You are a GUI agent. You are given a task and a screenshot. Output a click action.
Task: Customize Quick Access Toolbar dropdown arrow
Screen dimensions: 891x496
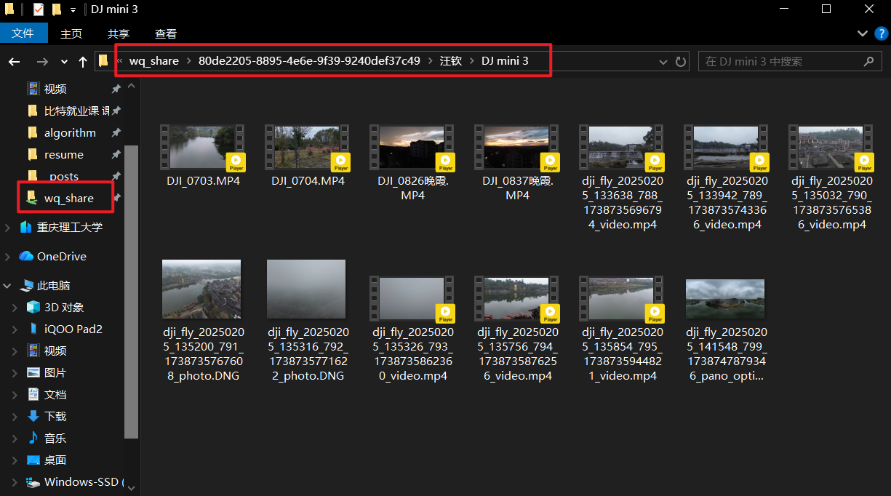tap(73, 10)
